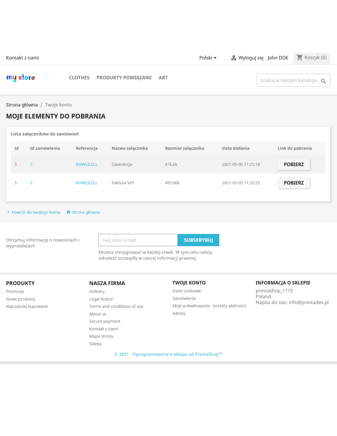
Task: Click the my store logo
Action: pyautogui.click(x=21, y=78)
